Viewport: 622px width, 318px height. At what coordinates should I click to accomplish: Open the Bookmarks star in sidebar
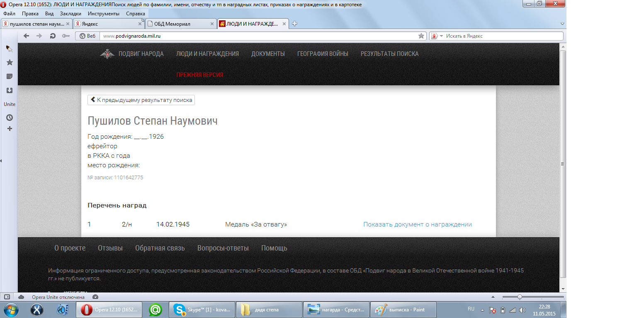(10, 63)
